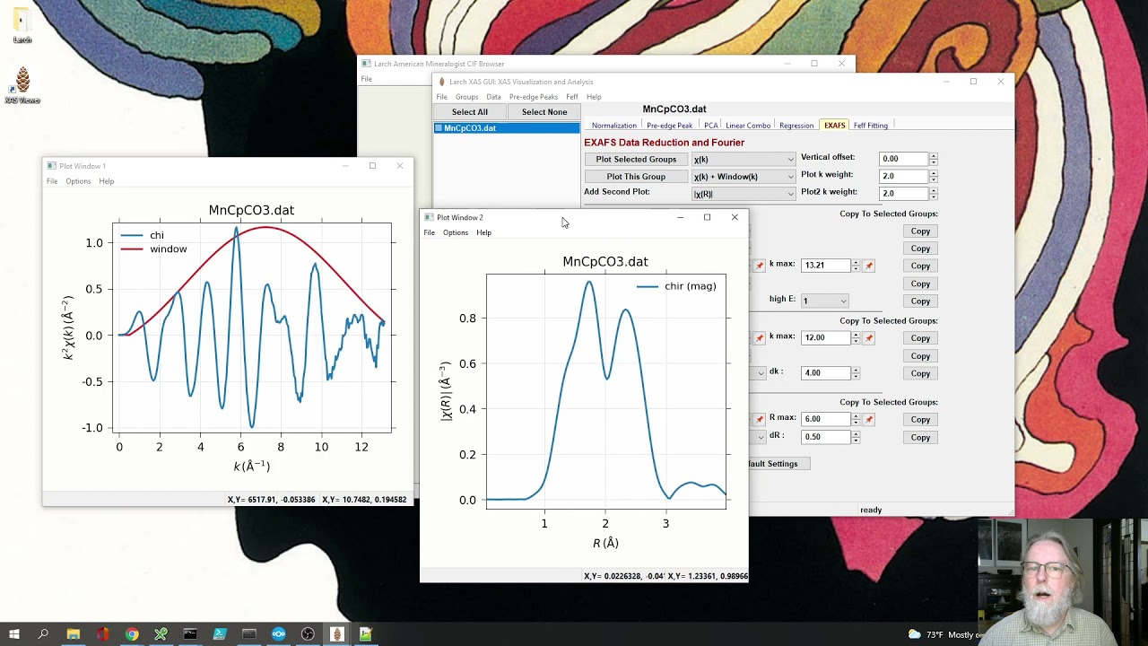The image size is (1148, 646).
Task: Open the Windows Start menu
Action: click(x=14, y=634)
